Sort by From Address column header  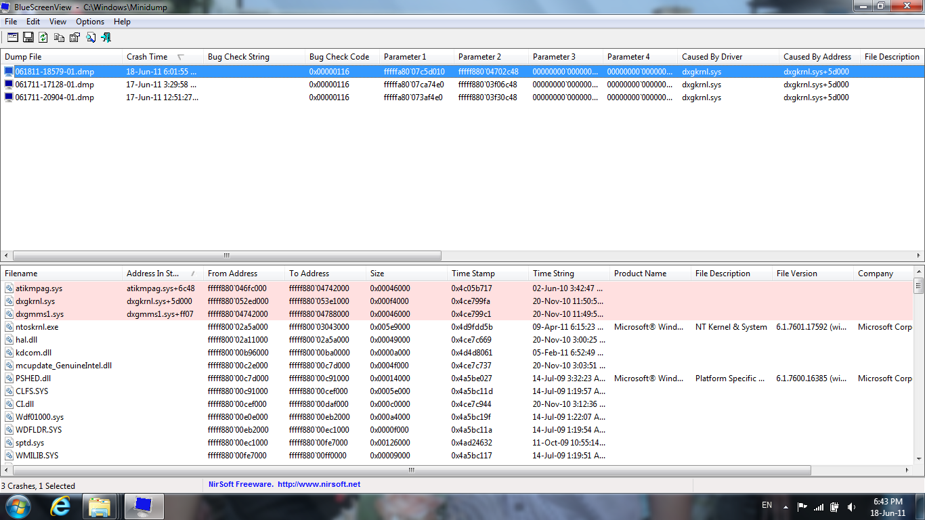244,274
